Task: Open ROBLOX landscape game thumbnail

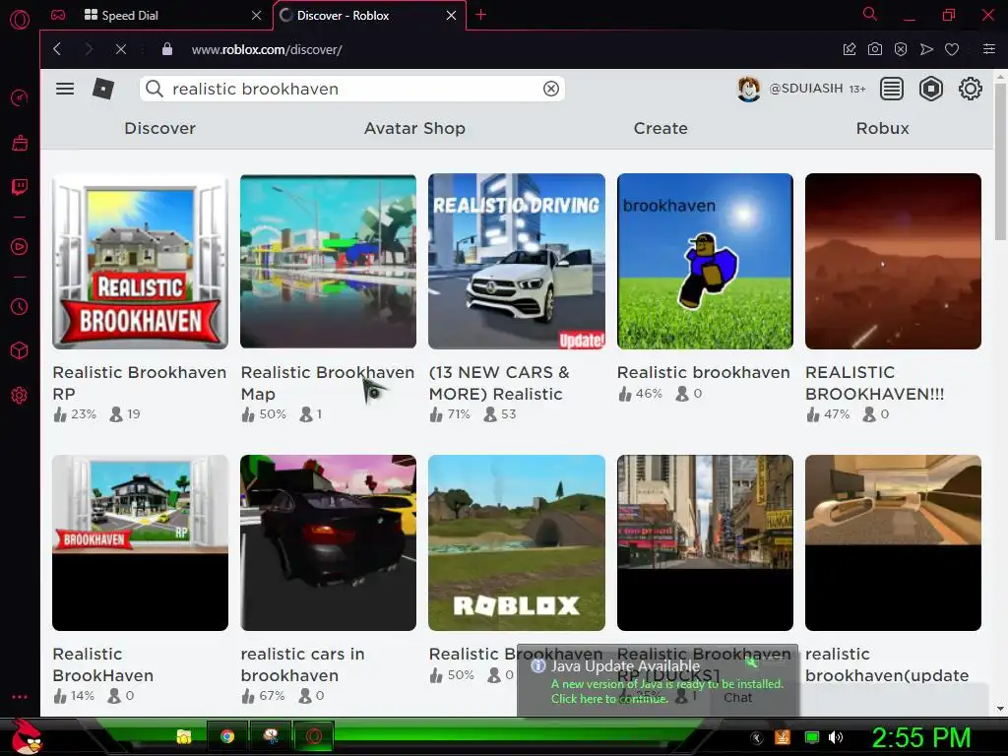Action: pos(517,542)
